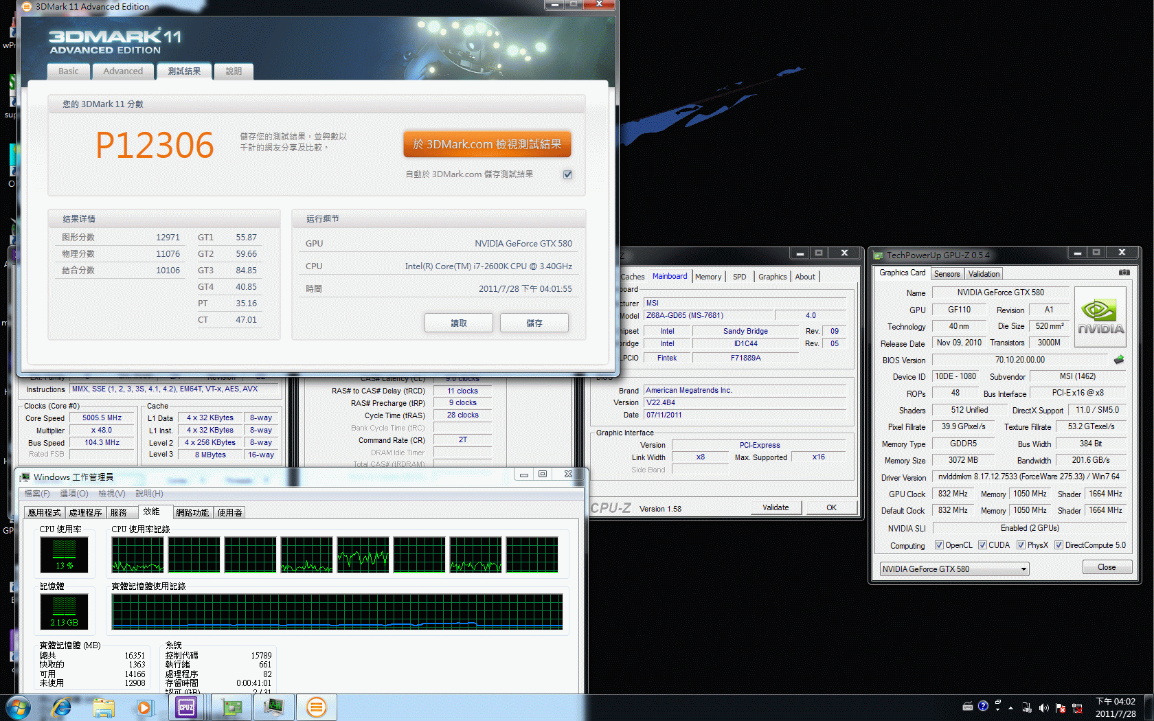Switch to GPU-Z via taskbar icon
The image size is (1154, 721).
pyautogui.click(x=230, y=707)
